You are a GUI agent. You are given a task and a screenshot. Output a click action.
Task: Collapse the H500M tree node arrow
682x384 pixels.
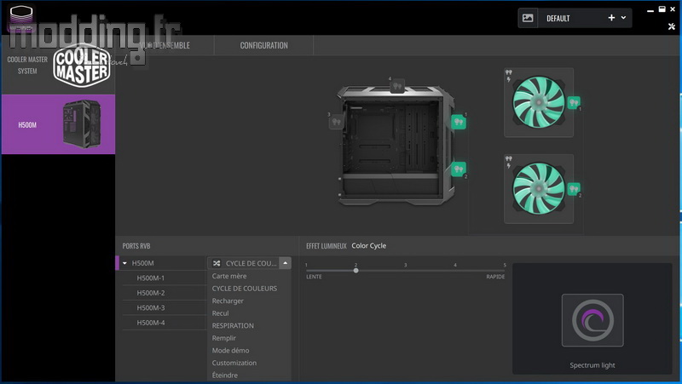point(124,263)
